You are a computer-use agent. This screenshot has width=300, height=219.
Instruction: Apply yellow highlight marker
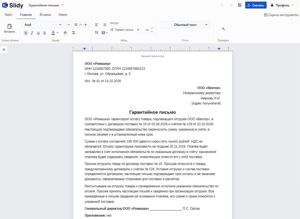click(66, 33)
